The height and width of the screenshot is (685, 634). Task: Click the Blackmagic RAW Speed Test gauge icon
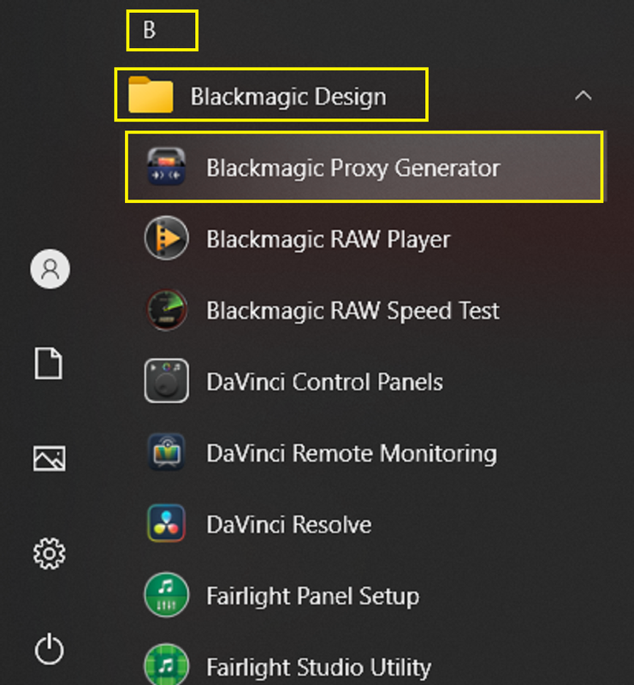[166, 310]
